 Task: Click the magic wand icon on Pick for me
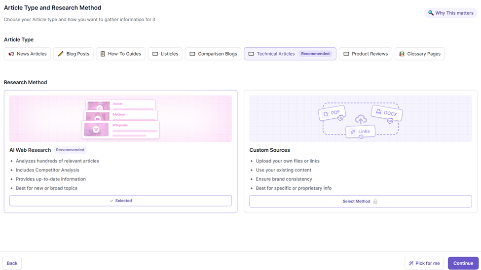pyautogui.click(x=411, y=263)
